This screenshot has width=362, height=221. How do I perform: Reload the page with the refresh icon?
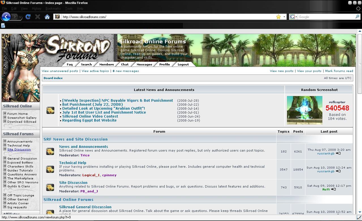click(28, 17)
